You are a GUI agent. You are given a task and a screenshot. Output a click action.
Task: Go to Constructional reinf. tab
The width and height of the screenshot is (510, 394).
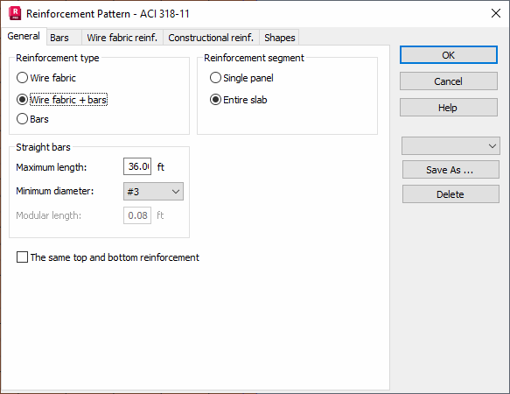point(211,38)
